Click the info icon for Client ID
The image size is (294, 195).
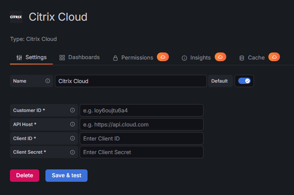point(72,138)
